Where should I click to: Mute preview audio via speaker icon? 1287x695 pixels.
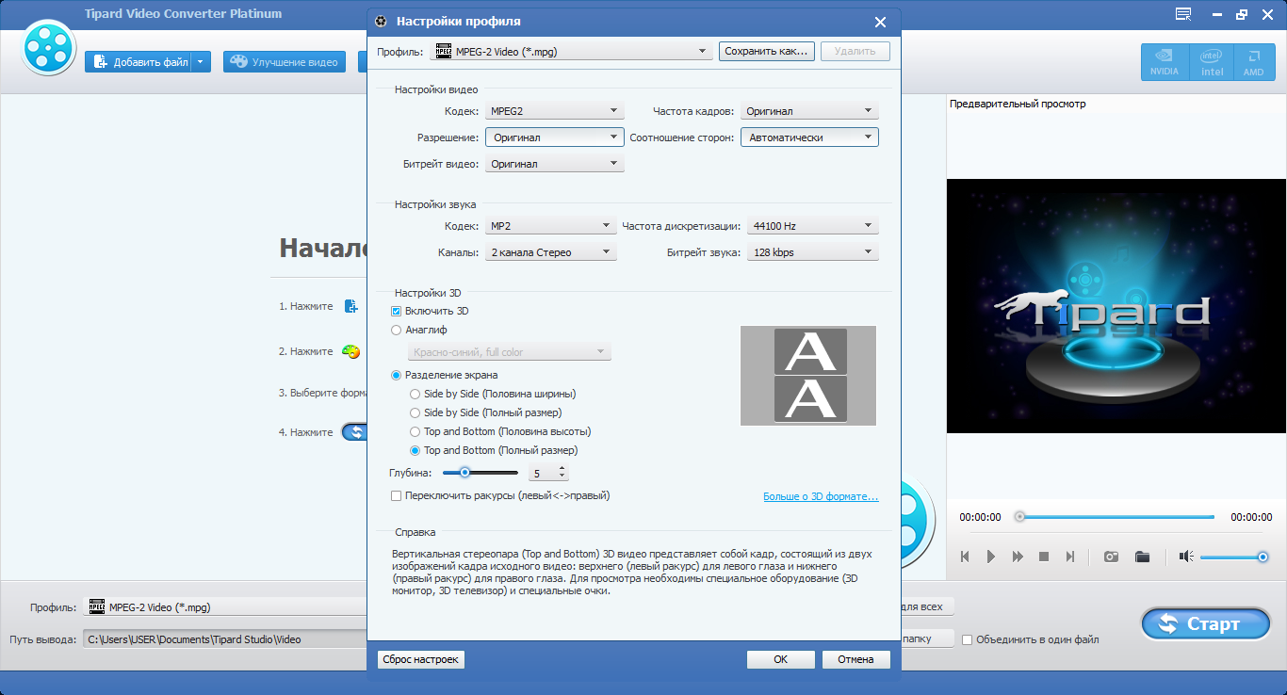[x=1186, y=557]
